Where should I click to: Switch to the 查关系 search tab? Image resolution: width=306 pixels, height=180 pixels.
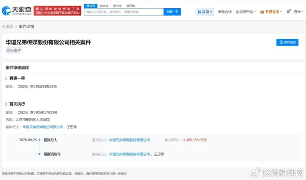pos(117,6)
